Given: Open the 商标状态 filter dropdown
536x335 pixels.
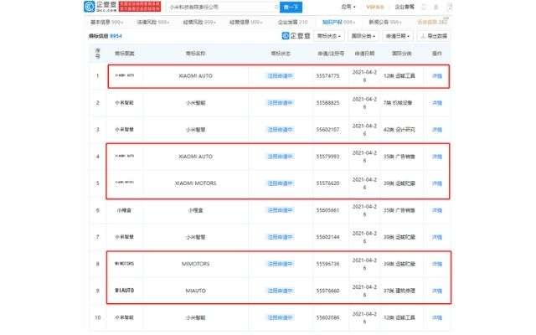Looking at the screenshot, I should click(x=329, y=36).
